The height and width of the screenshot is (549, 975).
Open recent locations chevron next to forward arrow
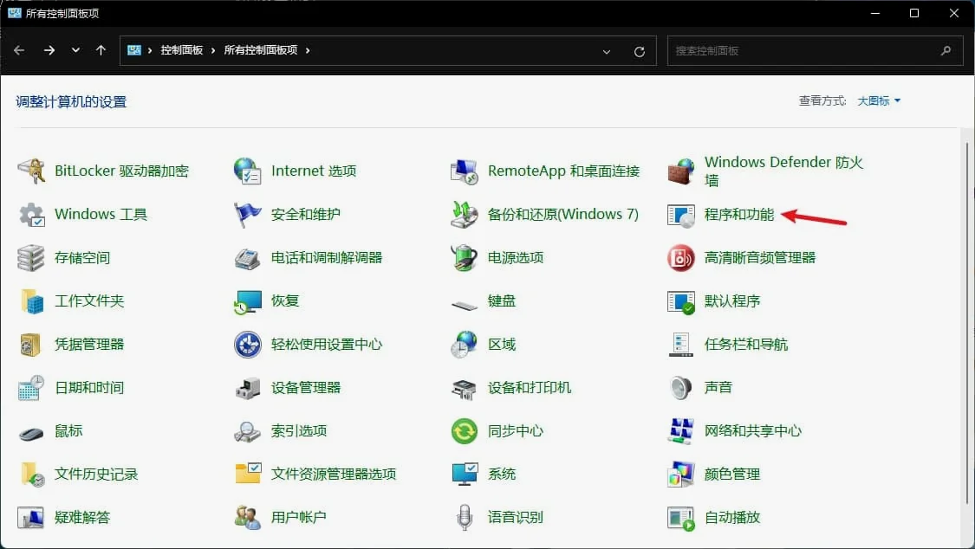(x=75, y=50)
